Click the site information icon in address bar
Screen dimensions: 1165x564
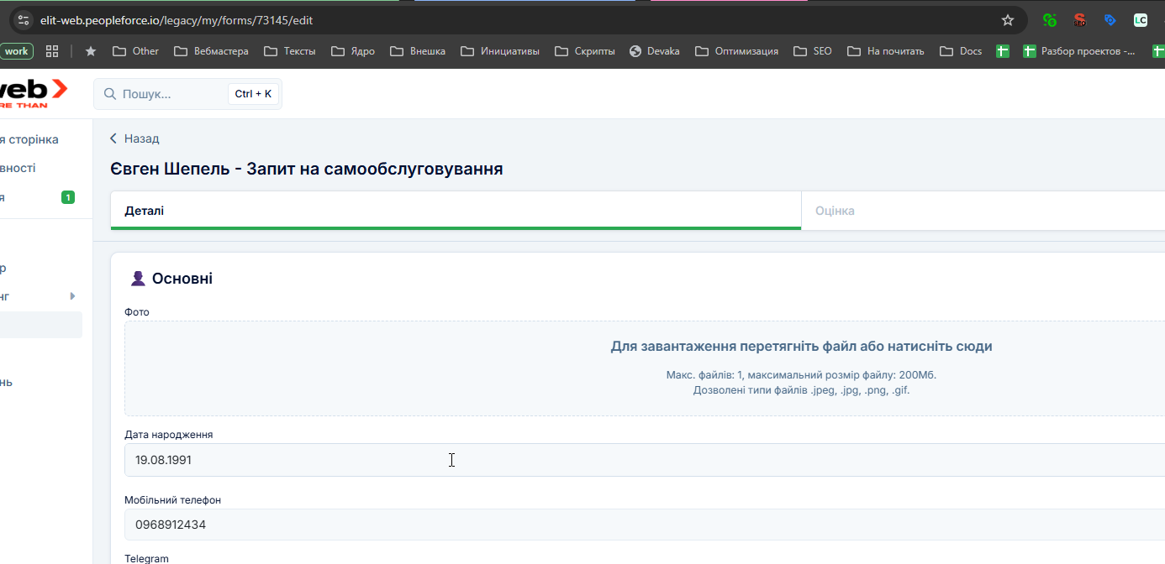pos(23,20)
